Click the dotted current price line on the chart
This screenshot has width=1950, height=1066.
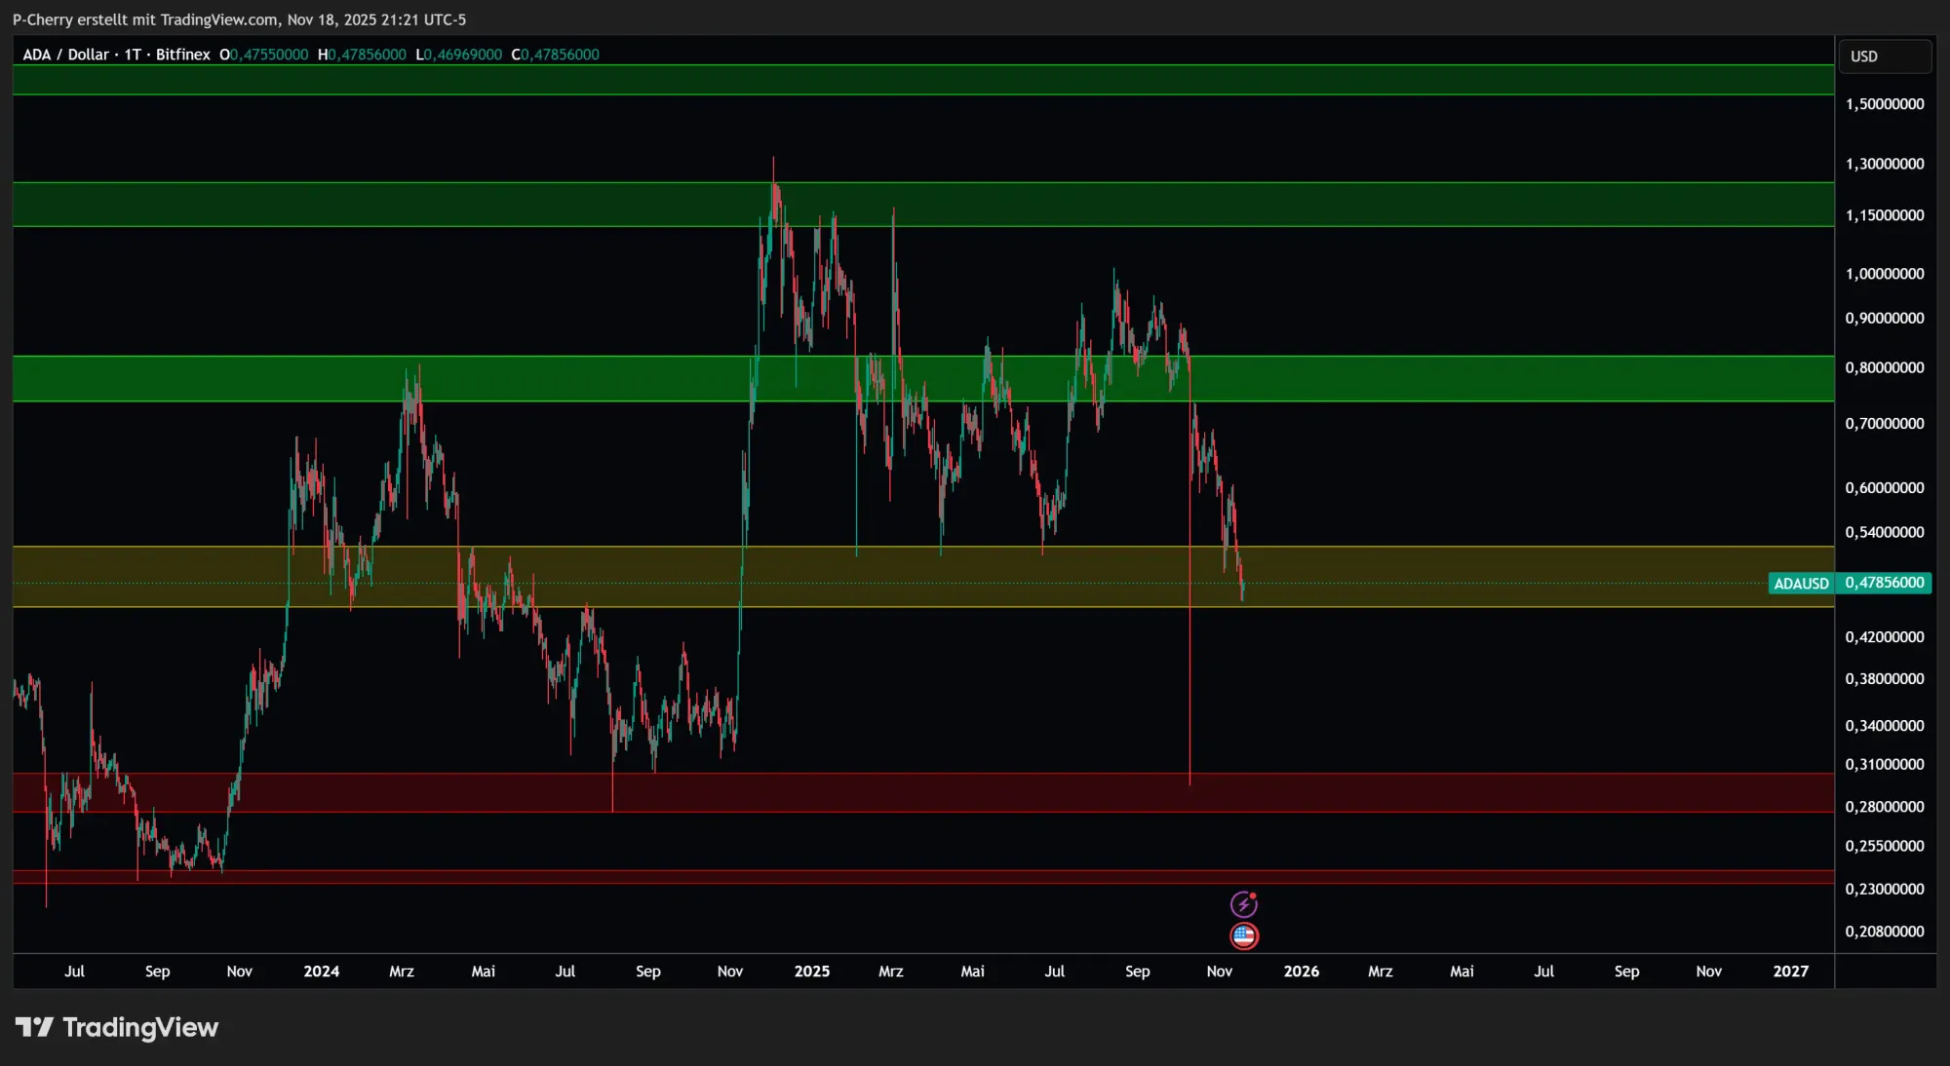tap(682, 583)
